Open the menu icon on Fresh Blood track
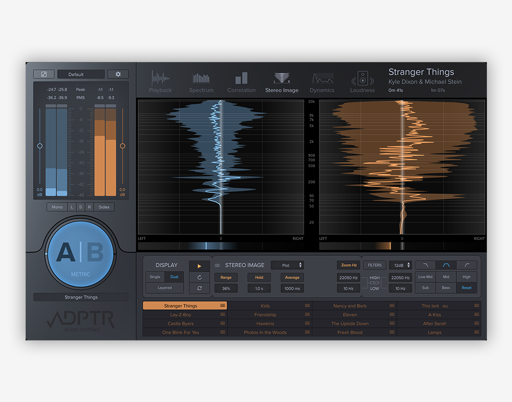Viewport: 512px width, 402px height. pos(392,332)
